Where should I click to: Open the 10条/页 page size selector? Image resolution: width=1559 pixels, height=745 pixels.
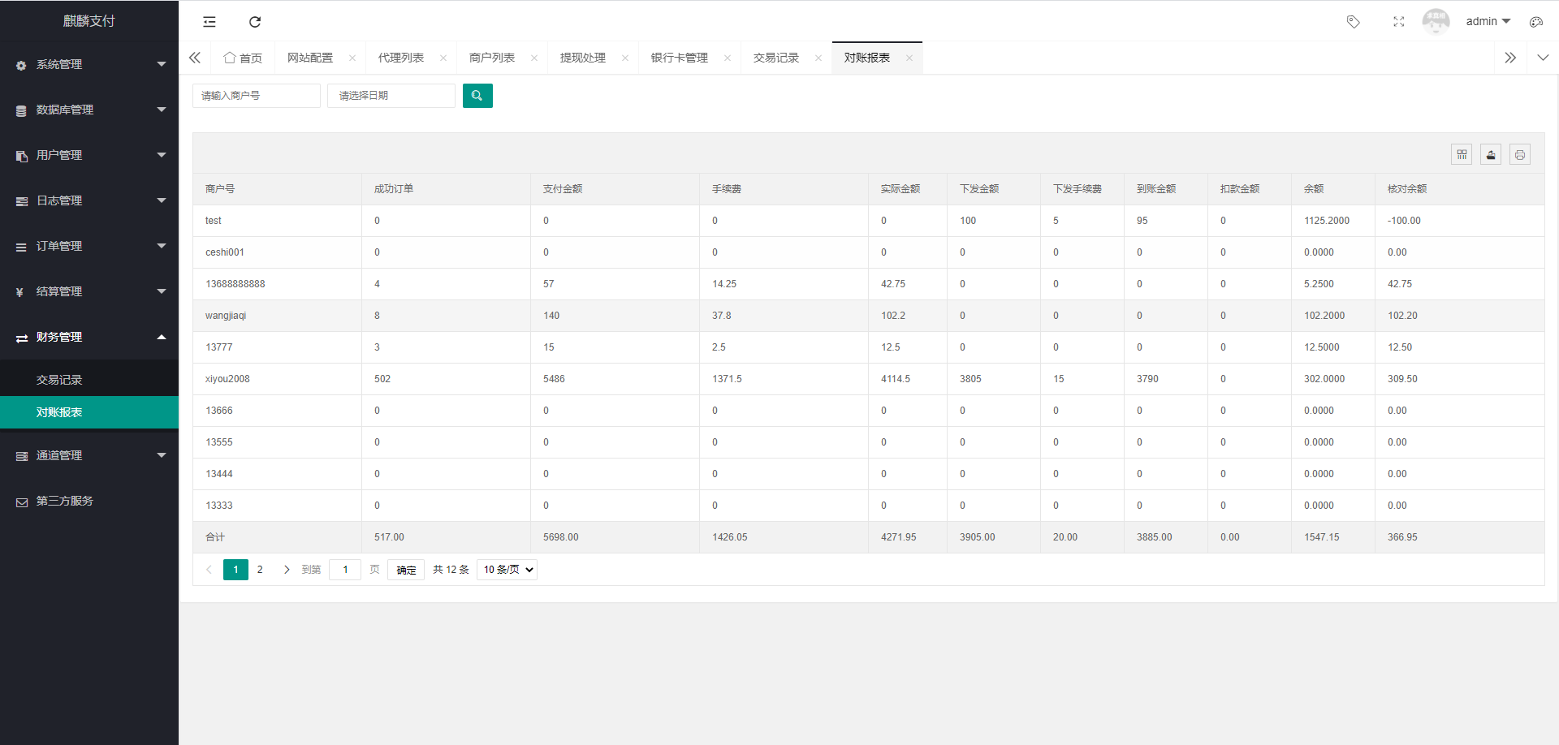click(x=507, y=569)
